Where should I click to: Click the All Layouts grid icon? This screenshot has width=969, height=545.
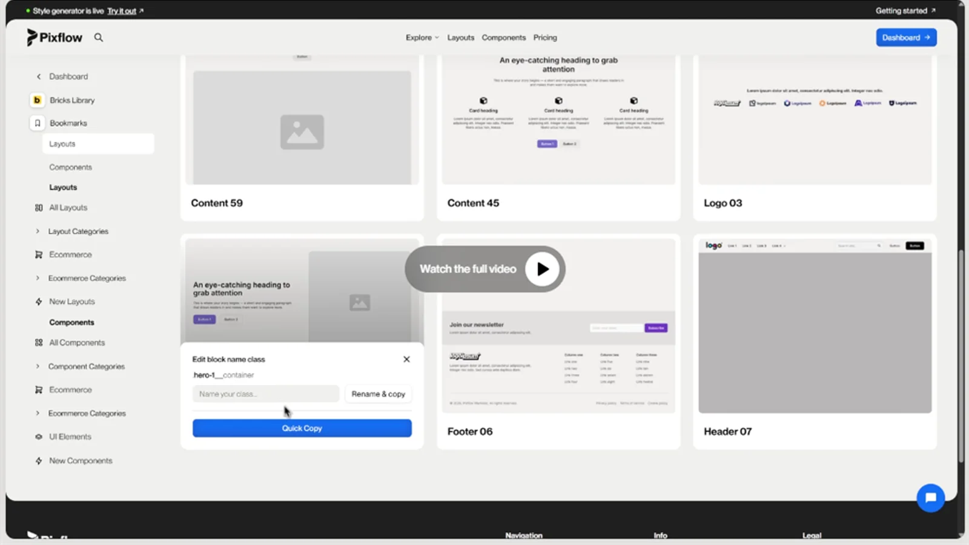coord(39,208)
